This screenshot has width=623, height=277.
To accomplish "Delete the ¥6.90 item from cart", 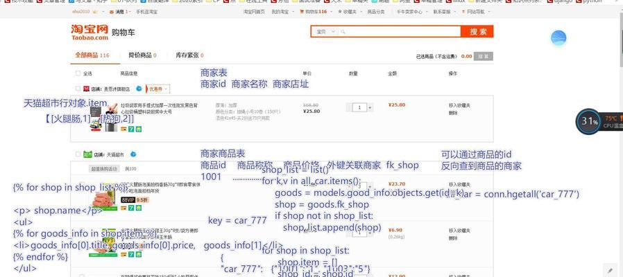I will pyautogui.click(x=453, y=238).
